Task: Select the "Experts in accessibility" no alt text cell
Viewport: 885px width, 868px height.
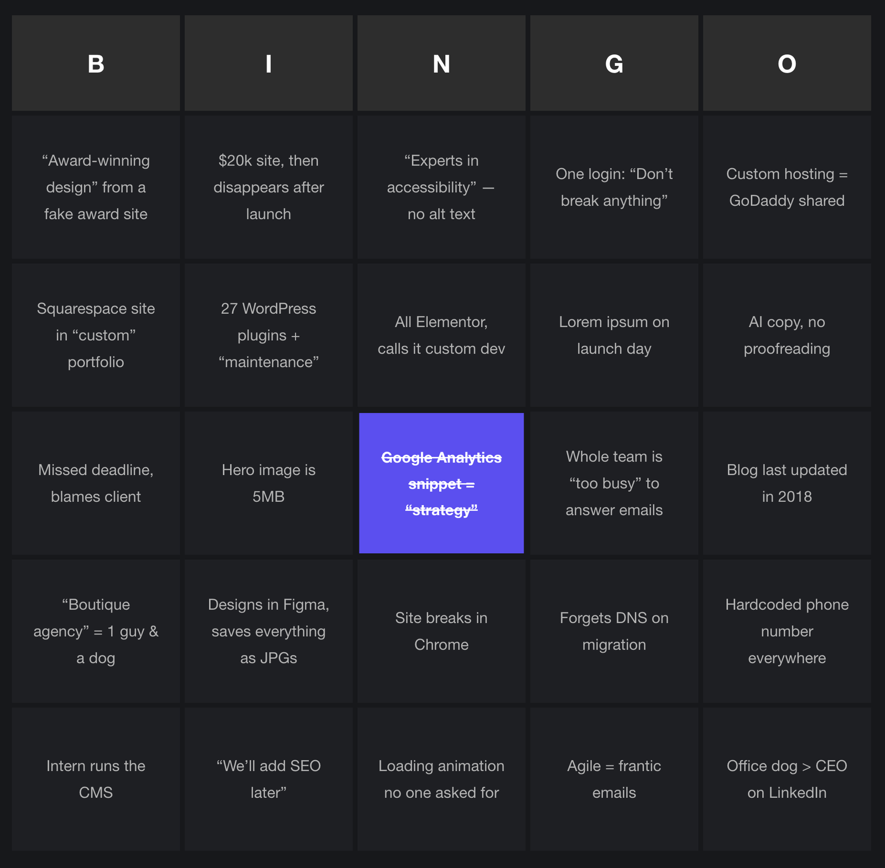Action: click(x=441, y=187)
